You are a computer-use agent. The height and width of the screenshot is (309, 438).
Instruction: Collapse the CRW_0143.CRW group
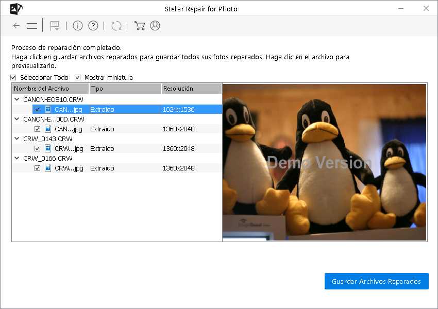pyautogui.click(x=17, y=139)
